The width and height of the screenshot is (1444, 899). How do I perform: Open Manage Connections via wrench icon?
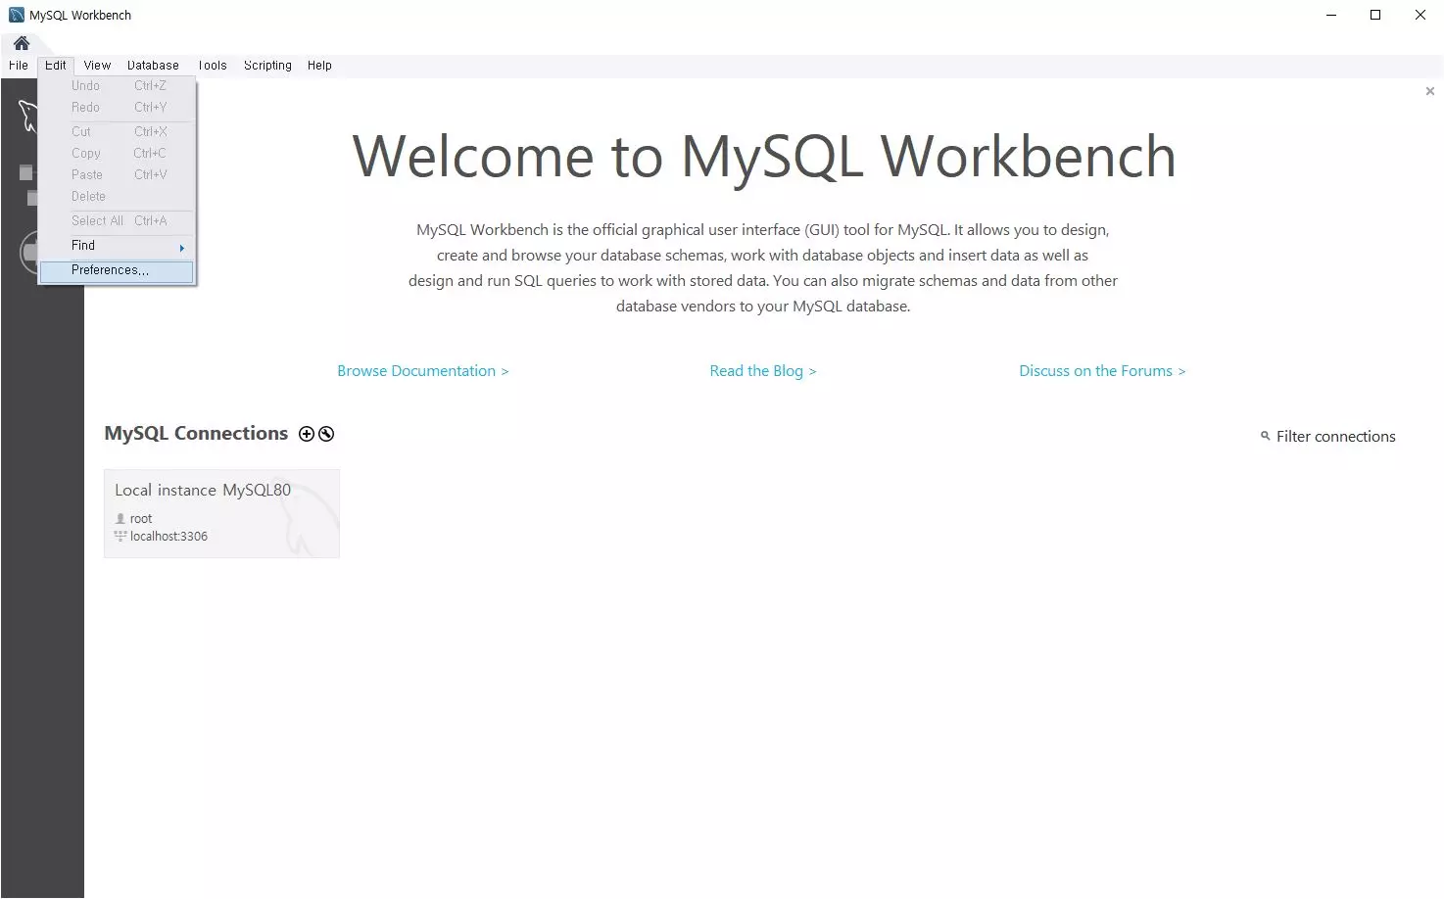tap(326, 434)
